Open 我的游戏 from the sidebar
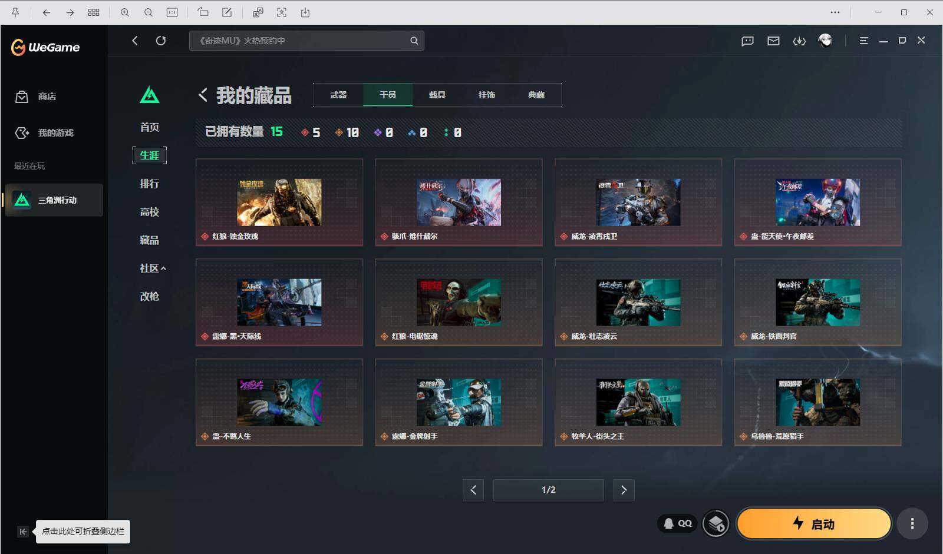Image resolution: width=943 pixels, height=554 pixels. point(21,133)
